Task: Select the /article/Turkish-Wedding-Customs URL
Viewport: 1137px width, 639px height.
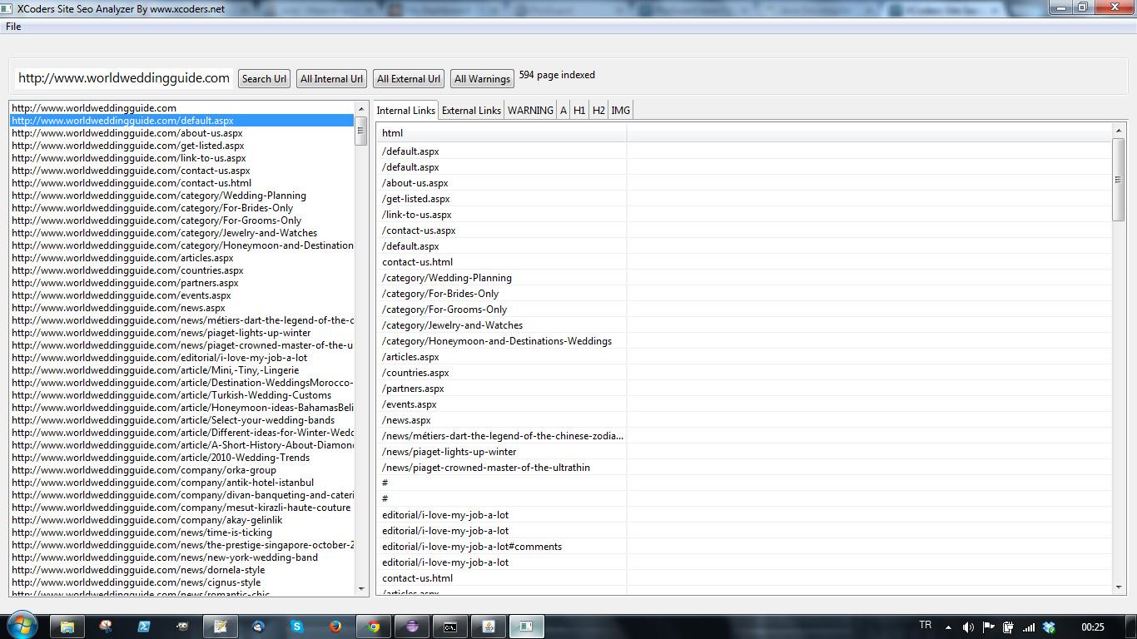Action: (x=182, y=394)
